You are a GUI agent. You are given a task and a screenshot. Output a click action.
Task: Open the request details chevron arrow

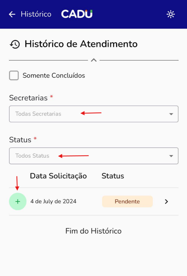[166, 202]
